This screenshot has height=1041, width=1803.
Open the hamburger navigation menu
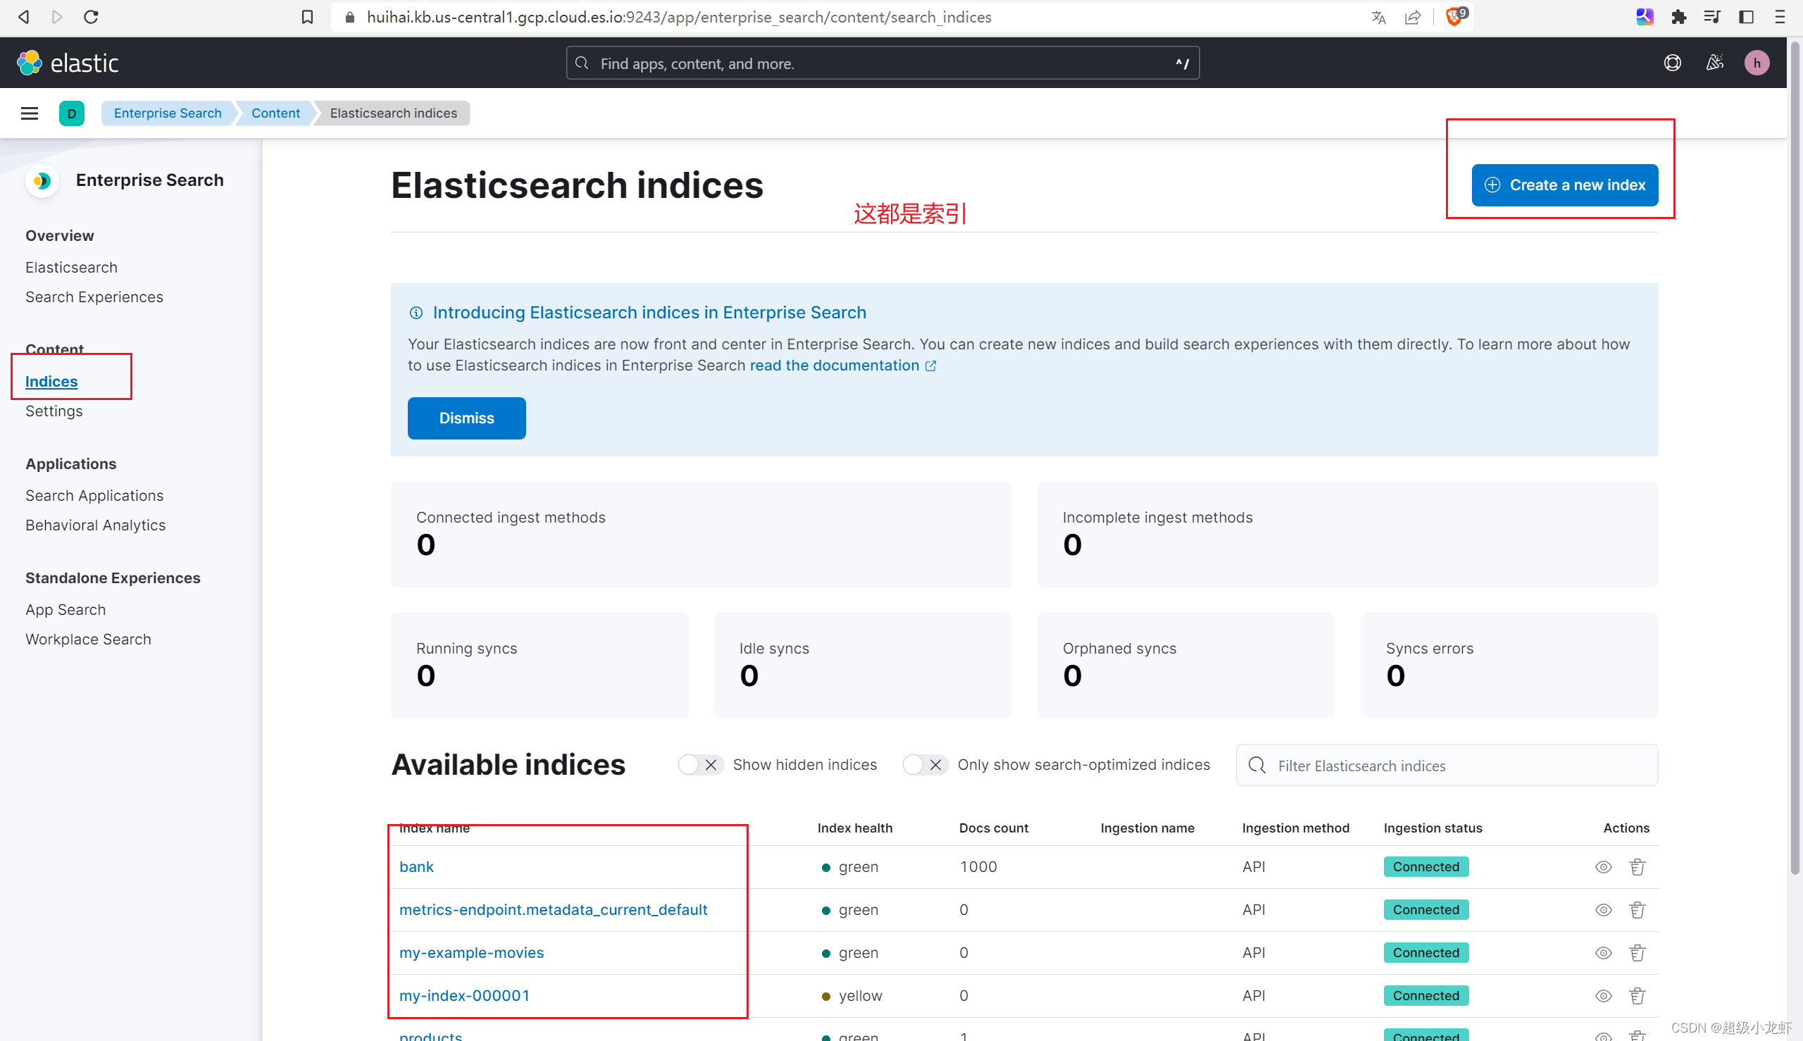[30, 113]
